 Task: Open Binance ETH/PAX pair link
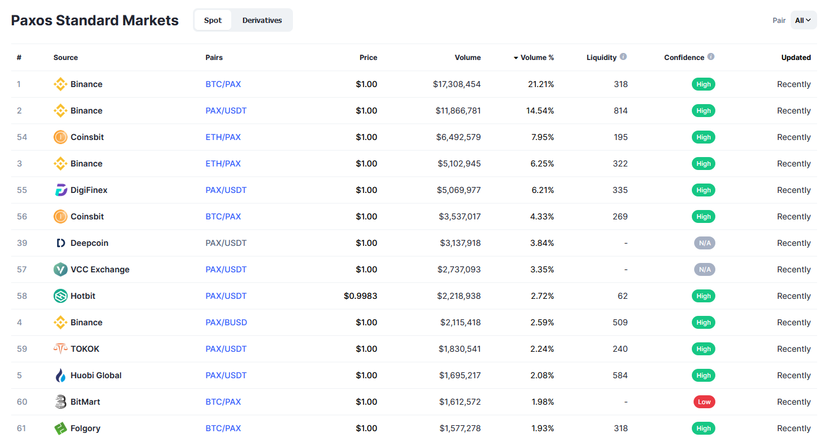point(223,164)
